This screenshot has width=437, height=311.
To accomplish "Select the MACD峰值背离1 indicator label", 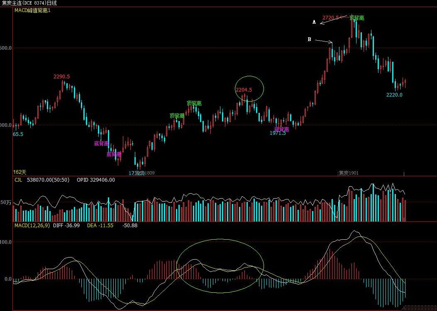I will click(x=32, y=10).
